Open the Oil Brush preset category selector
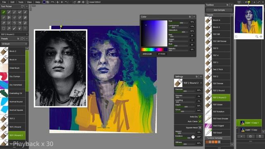The height and width of the screenshot is (149, 265). point(14,44)
